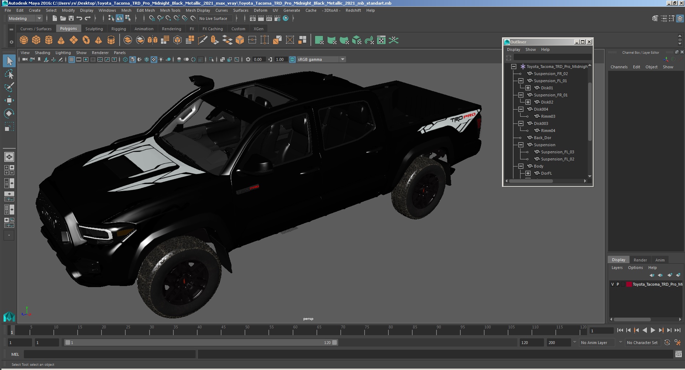Expand Disk02 node in Outliner
685x370 pixels.
[x=528, y=102]
